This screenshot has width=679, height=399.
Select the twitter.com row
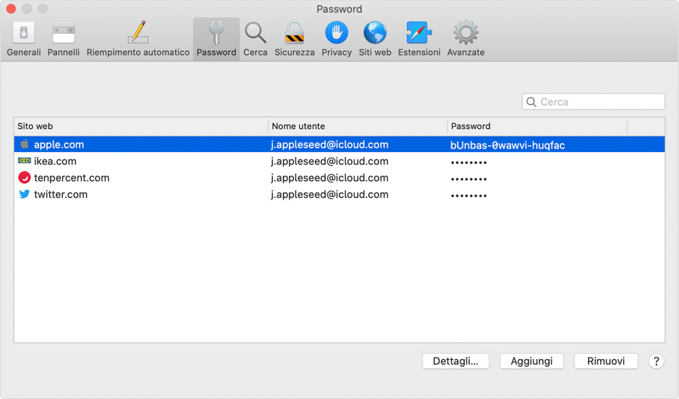(x=339, y=194)
